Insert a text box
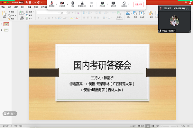This screenshot has width=193, height=128. (142, 13)
